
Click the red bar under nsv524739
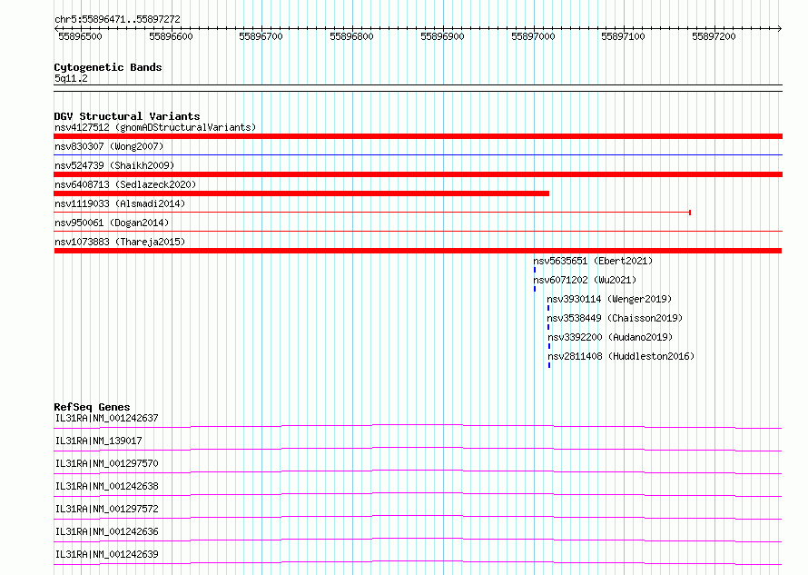(418, 174)
